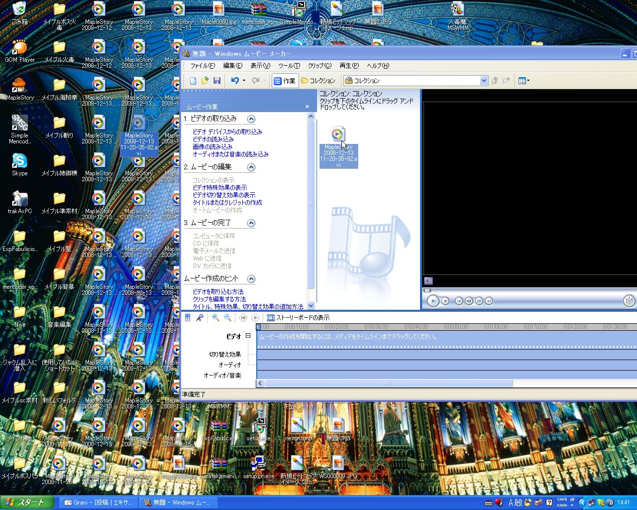Save the project with the floppy disk icon
The width and height of the screenshot is (637, 510).
tap(217, 81)
